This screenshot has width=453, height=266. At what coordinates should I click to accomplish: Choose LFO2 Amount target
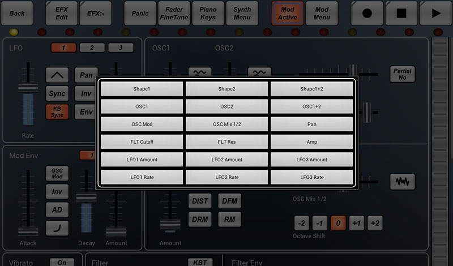(227, 160)
